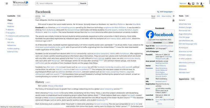Open the 225 languages dropdown

tap(166, 12)
